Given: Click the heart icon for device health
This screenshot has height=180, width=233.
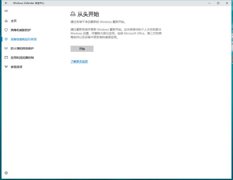Looking at the screenshot, I should pos(6,39).
